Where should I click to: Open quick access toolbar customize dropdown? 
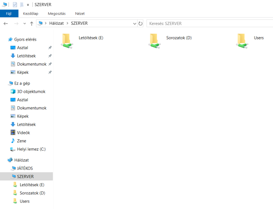(x=28, y=5)
